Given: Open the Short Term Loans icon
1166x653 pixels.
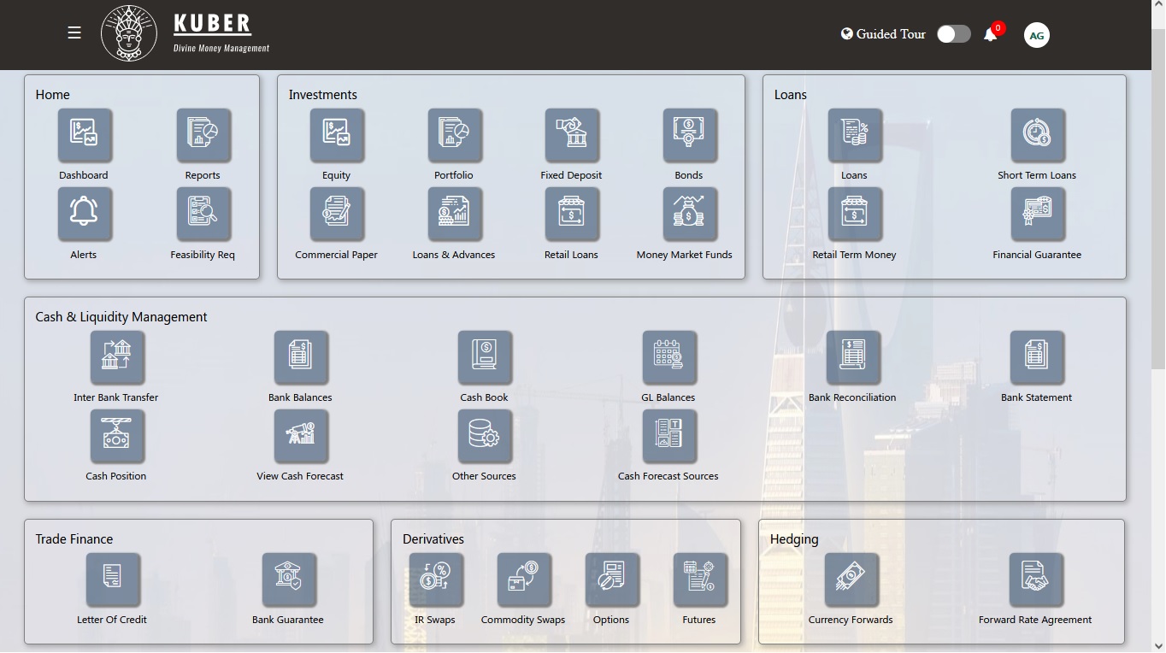Looking at the screenshot, I should click(1037, 135).
